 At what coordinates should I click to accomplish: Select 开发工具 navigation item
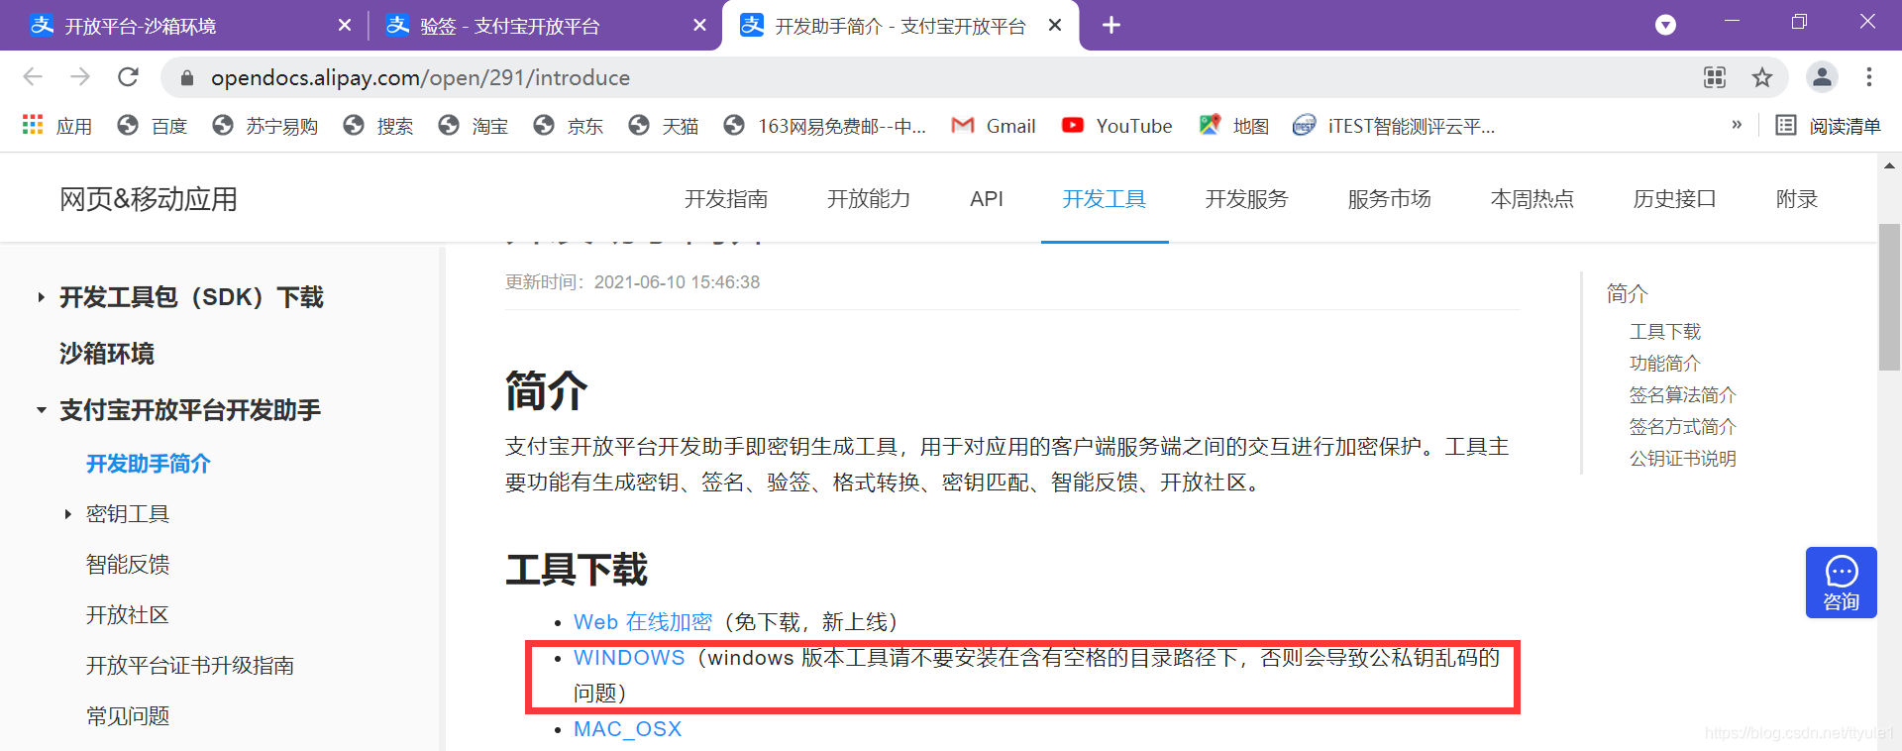[1105, 199]
